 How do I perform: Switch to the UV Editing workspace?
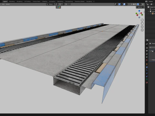[x=27, y=2]
